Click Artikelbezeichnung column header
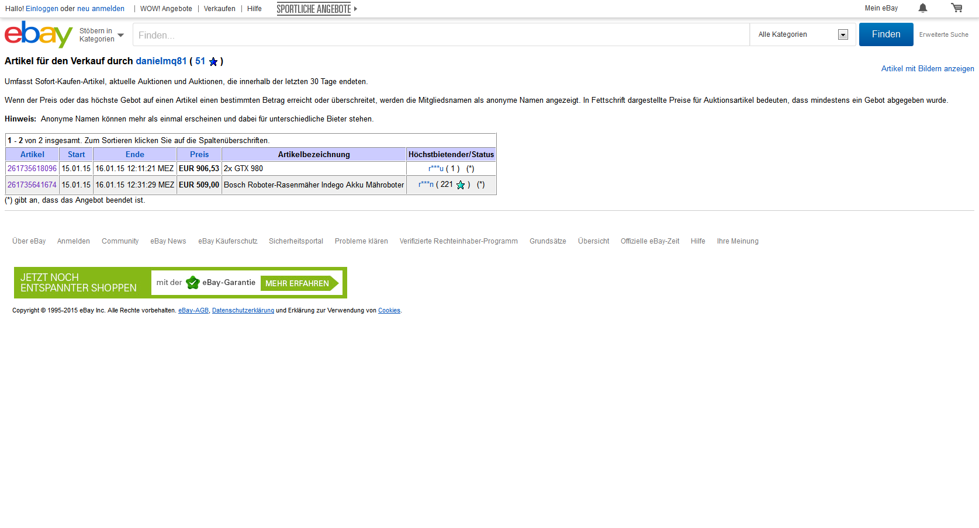 pos(314,154)
